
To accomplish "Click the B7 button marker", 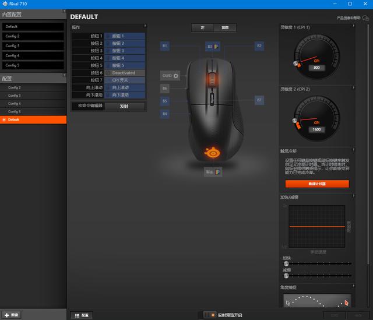I will pos(259,100).
